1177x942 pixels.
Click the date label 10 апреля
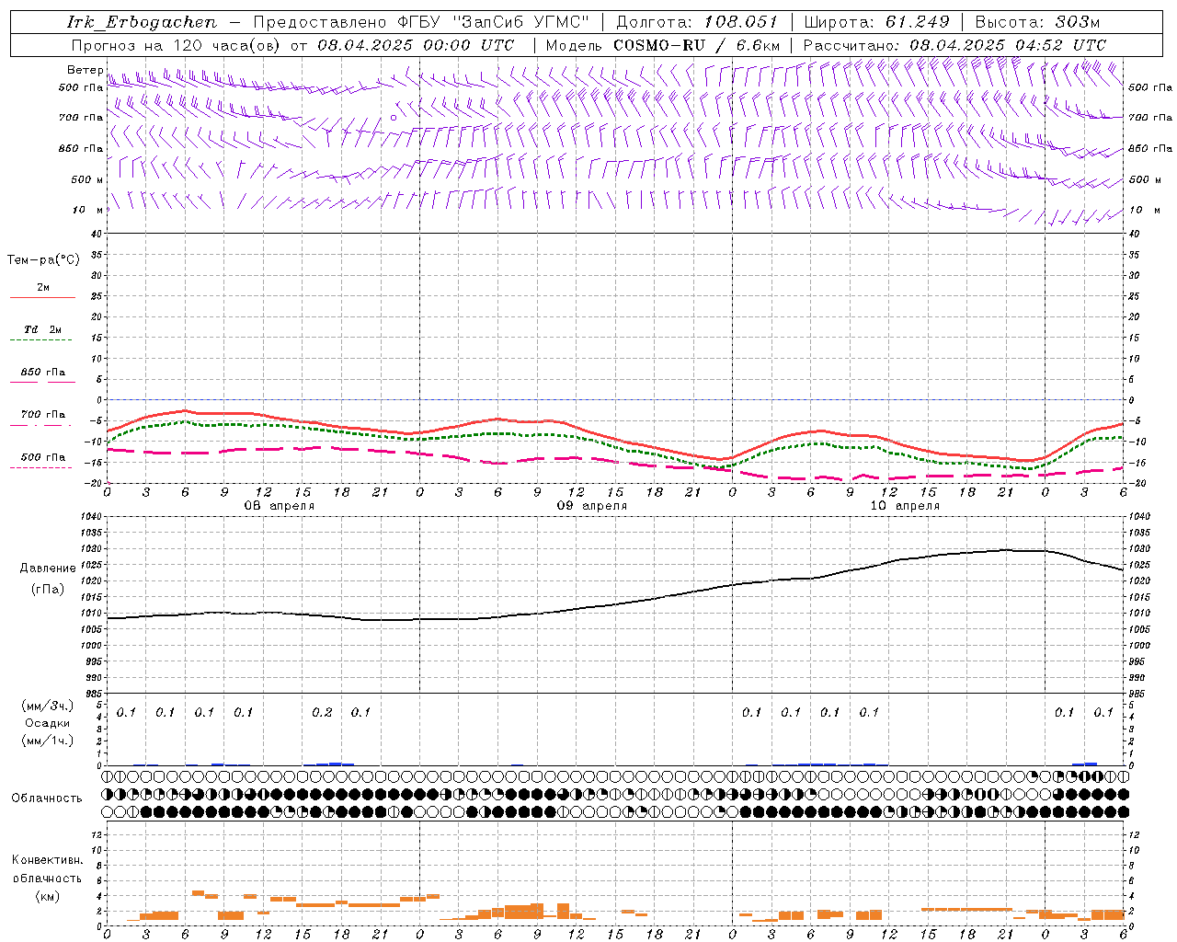[x=905, y=506]
